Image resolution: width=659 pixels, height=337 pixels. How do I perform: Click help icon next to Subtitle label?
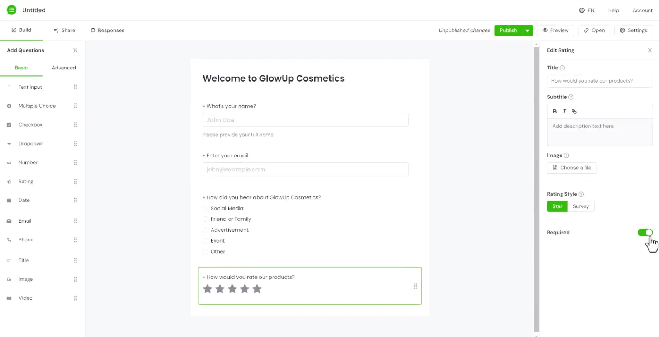(x=571, y=97)
